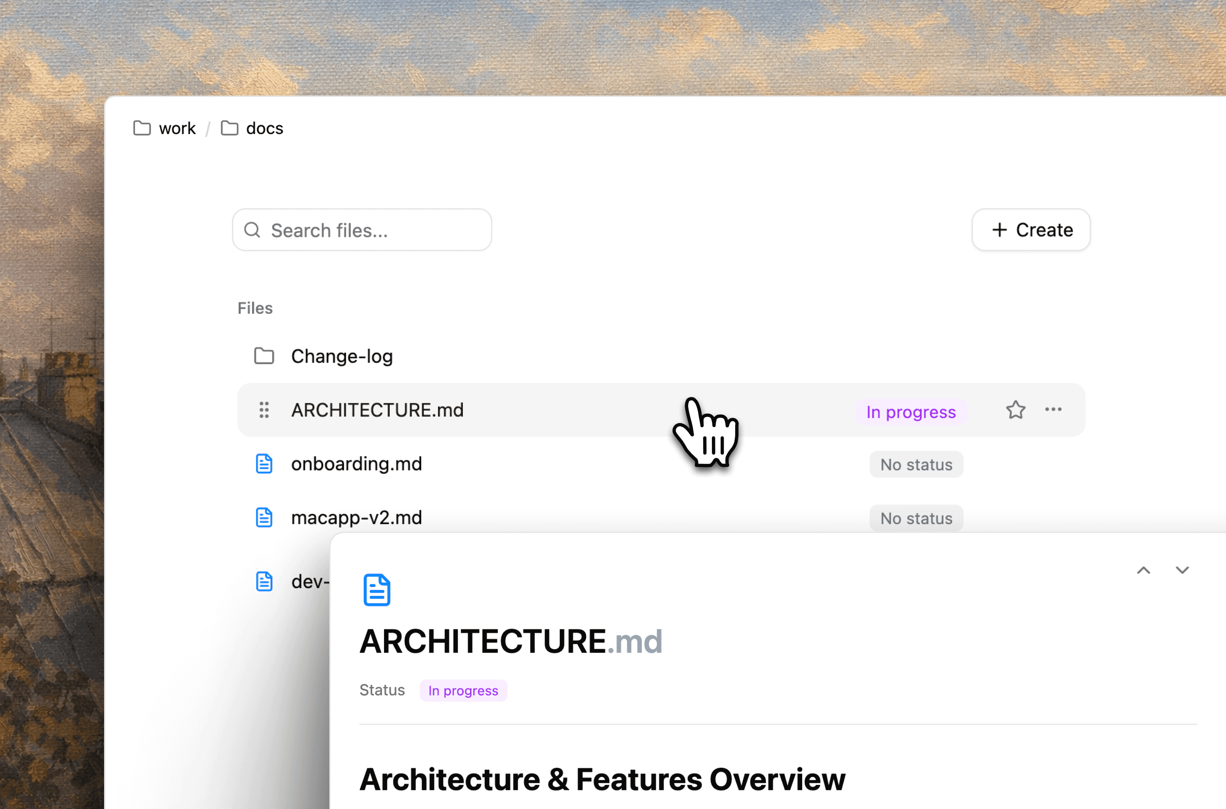Click the search magnifier icon
1226x809 pixels.
coord(252,230)
